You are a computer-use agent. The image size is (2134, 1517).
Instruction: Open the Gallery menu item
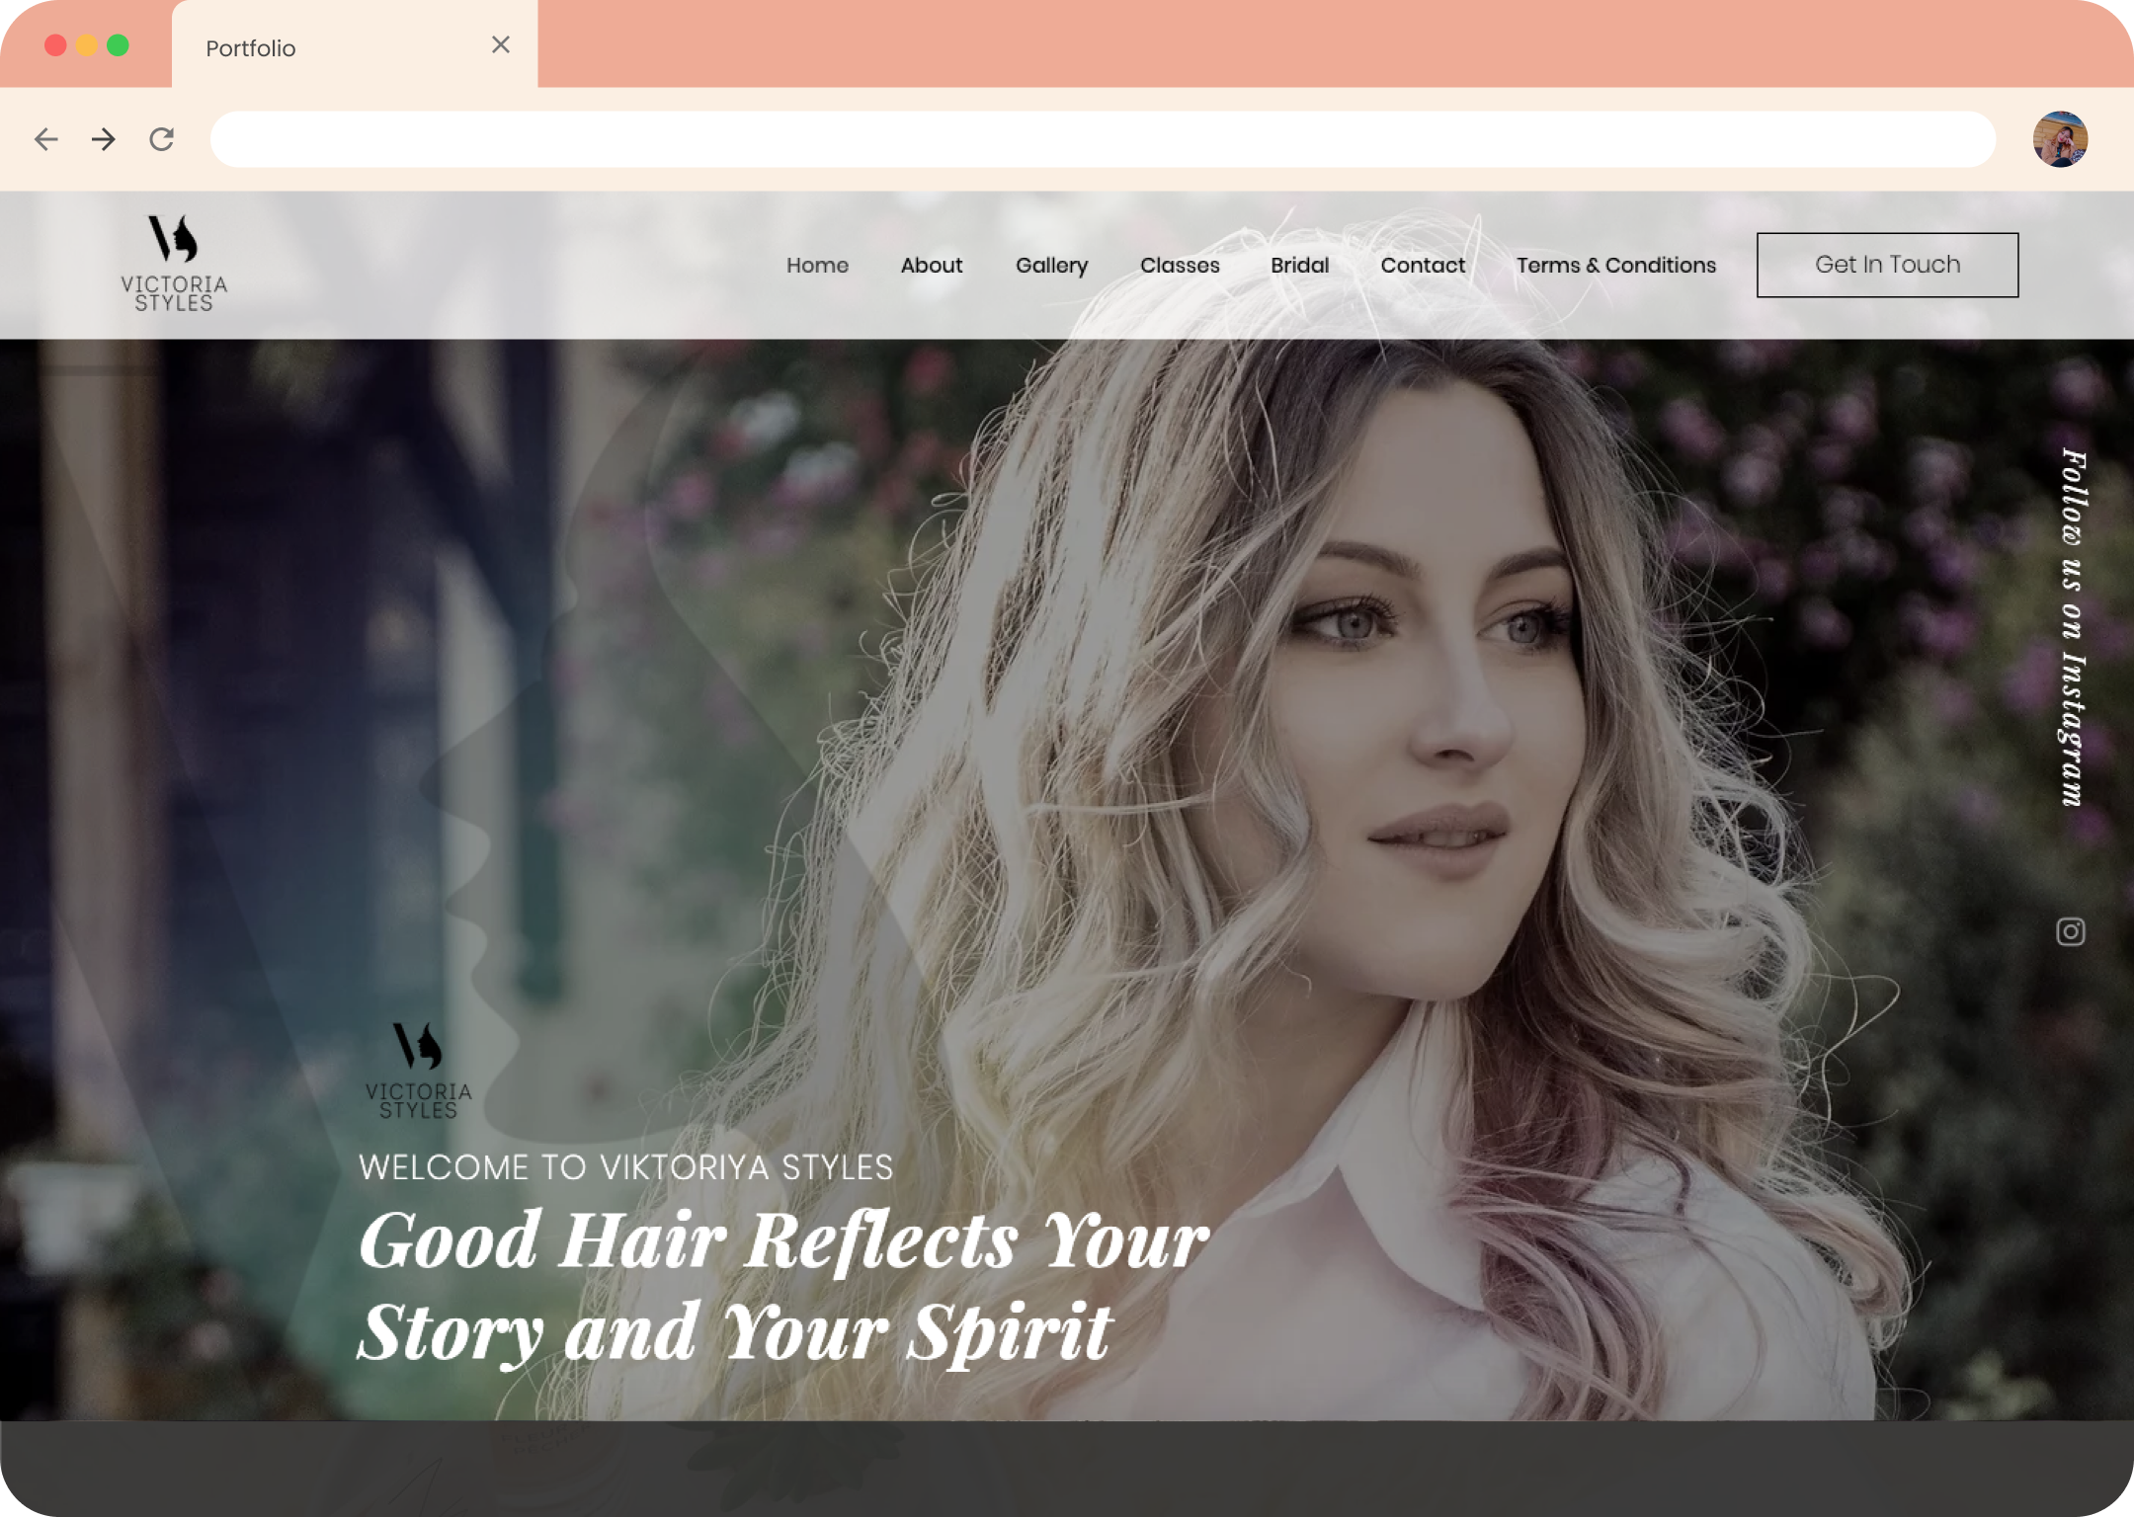(x=1051, y=265)
